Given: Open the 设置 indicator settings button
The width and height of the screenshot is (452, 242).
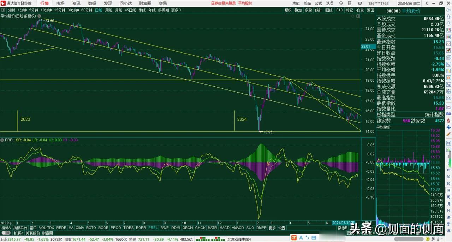Looking at the screenshot, I should (x=282, y=228).
